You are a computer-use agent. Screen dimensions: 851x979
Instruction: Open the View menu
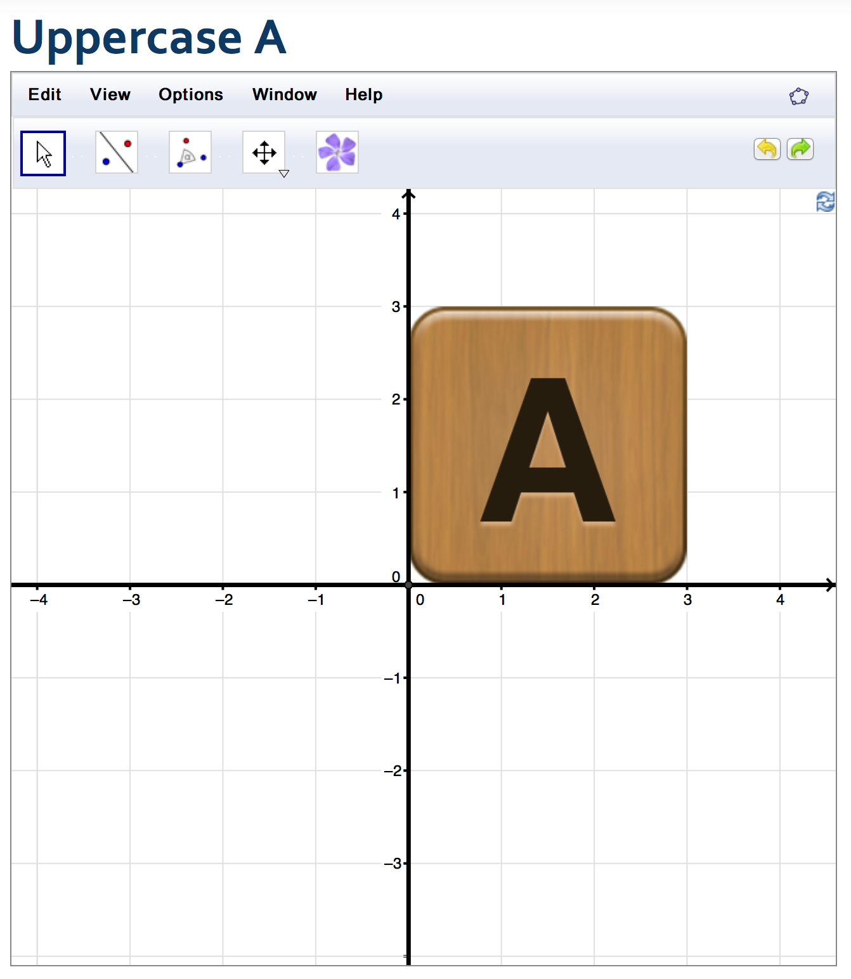[x=110, y=94]
